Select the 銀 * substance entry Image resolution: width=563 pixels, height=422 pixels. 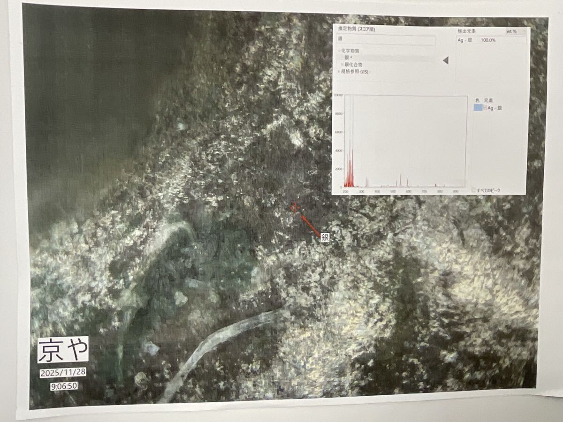(348, 57)
